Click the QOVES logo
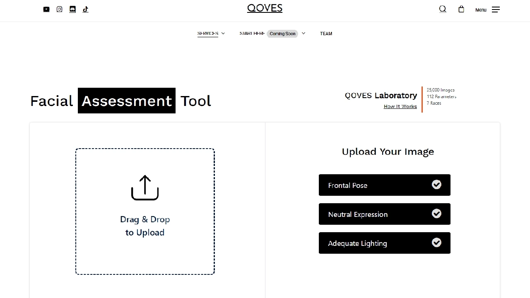Image resolution: width=530 pixels, height=298 pixels. point(265,8)
